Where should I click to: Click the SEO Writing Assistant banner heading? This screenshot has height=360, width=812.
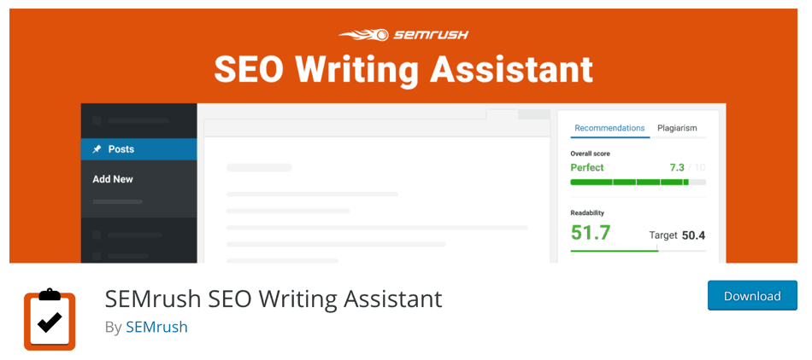(404, 70)
